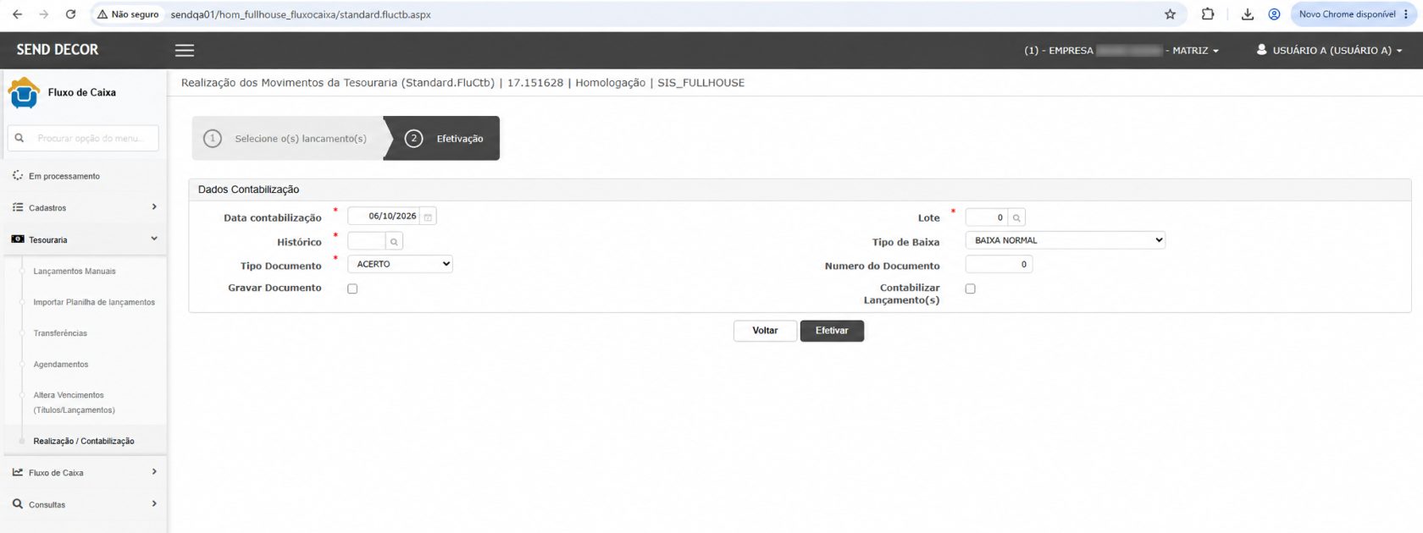The height and width of the screenshot is (533, 1423).
Task: Click the Voltar button
Action: [x=765, y=331]
